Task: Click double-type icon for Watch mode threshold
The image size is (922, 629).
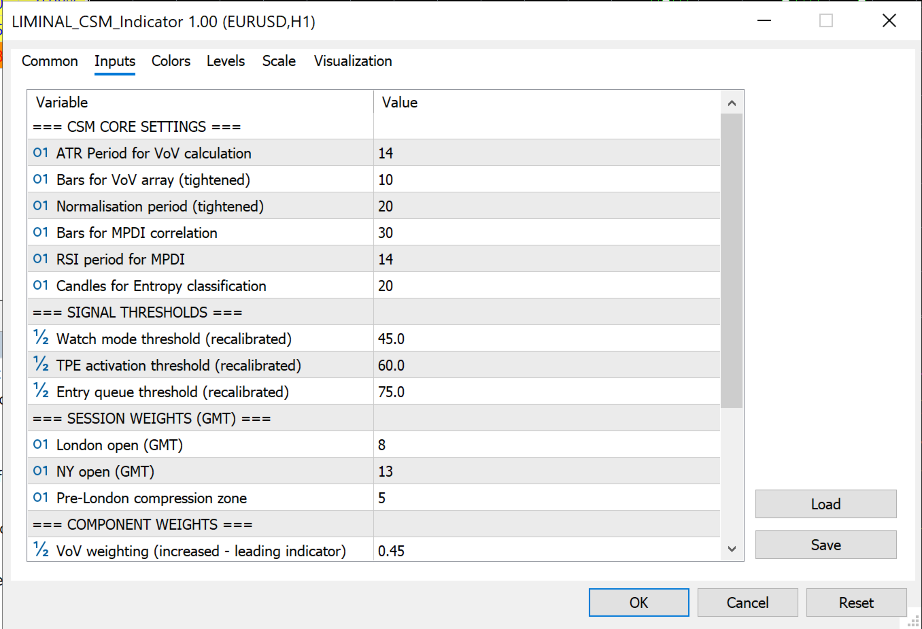Action: pyautogui.click(x=41, y=338)
